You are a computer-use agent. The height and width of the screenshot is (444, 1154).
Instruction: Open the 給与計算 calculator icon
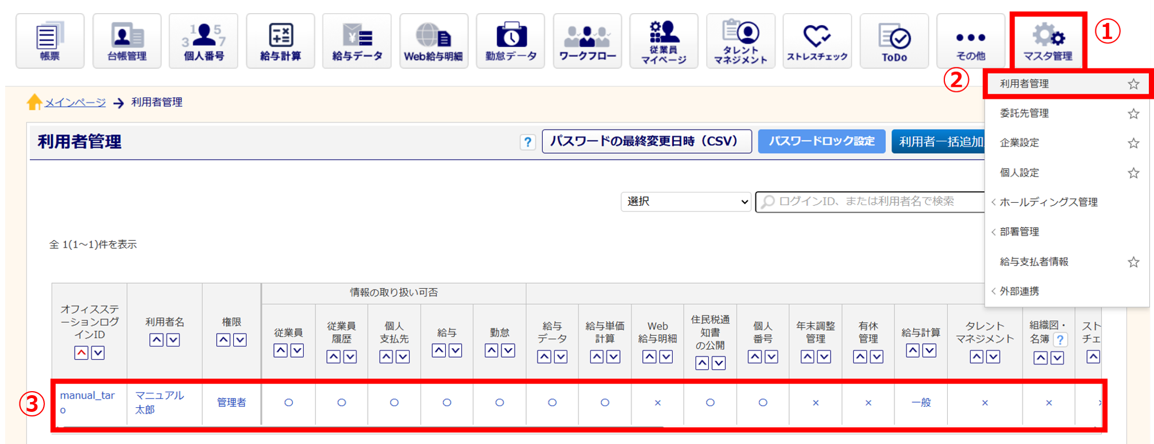pos(280,41)
